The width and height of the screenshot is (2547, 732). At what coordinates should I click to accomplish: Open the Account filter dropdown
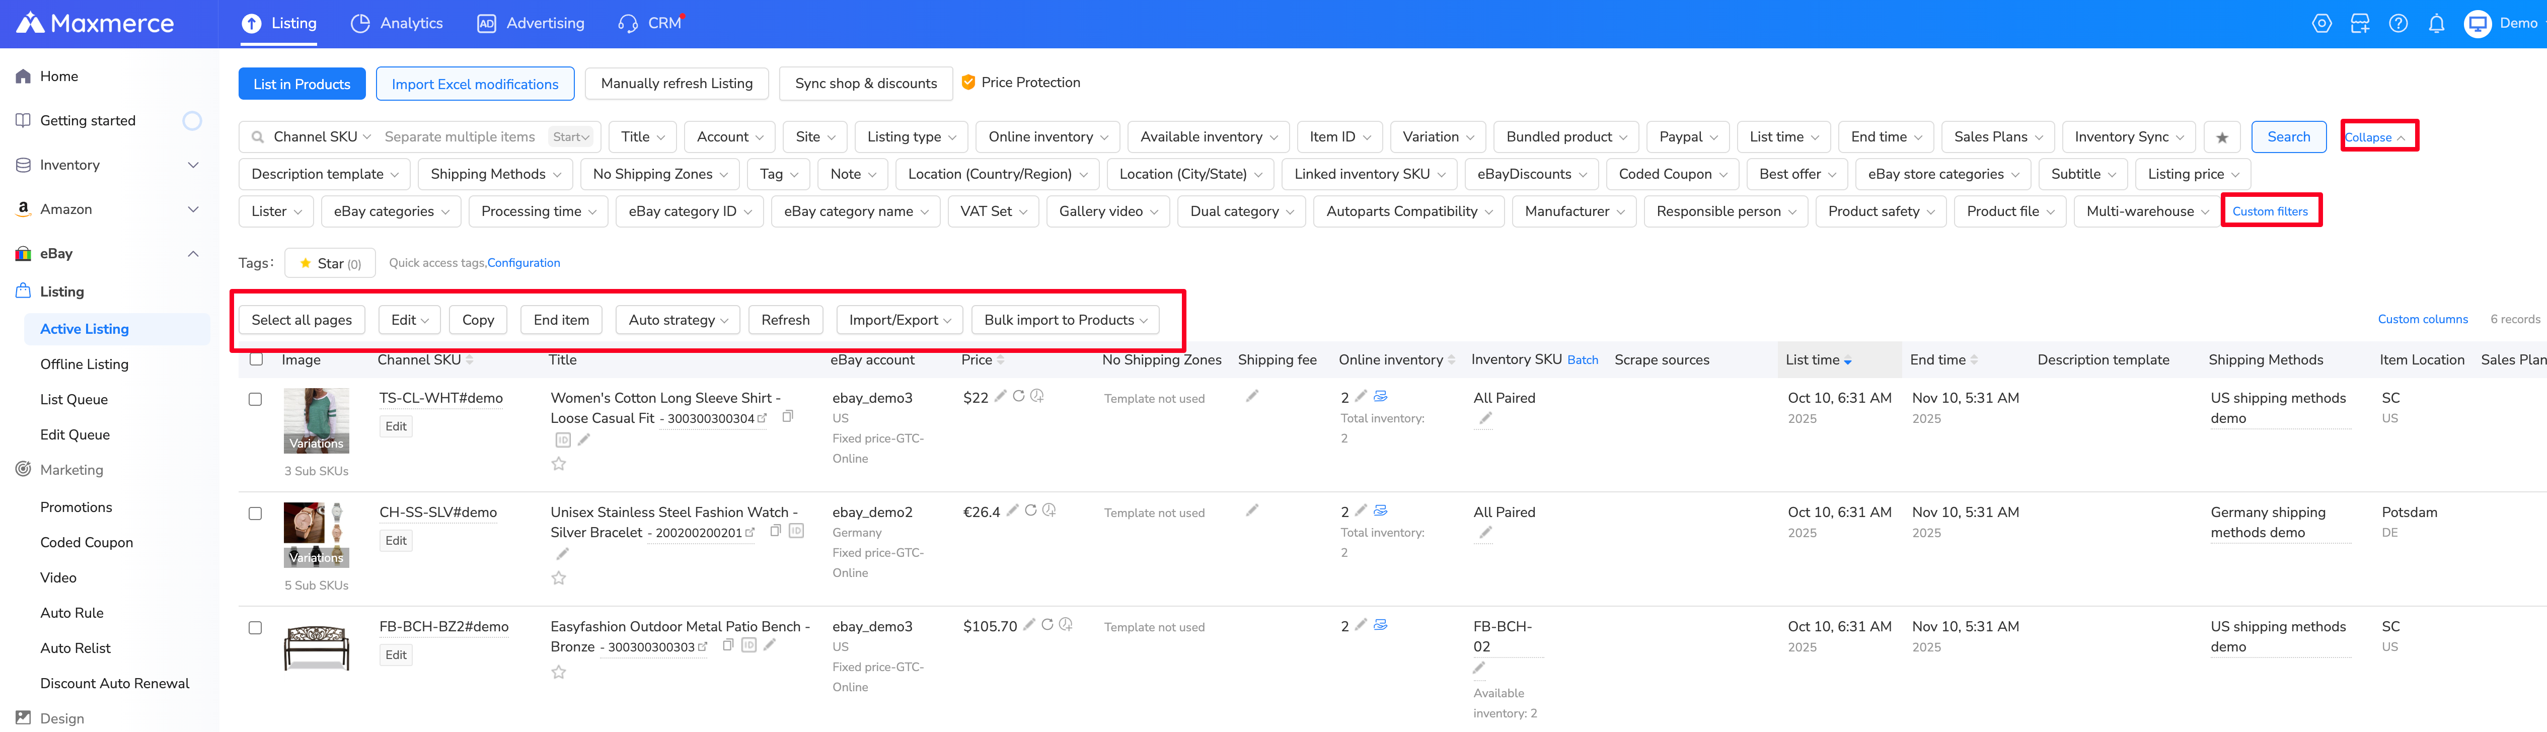730,137
